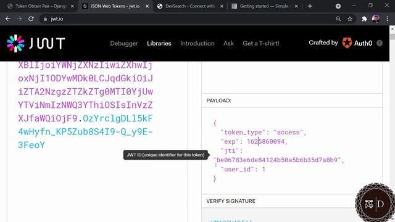
Task: Switch to DevSearch tab
Action: click(190, 6)
